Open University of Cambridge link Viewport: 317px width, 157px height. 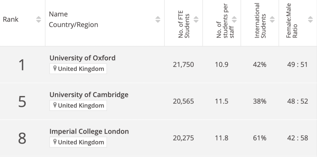tap(89, 95)
